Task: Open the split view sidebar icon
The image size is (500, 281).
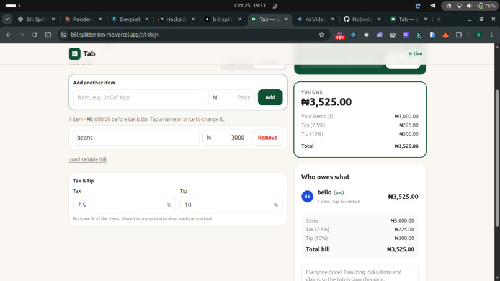Action: click(48, 35)
